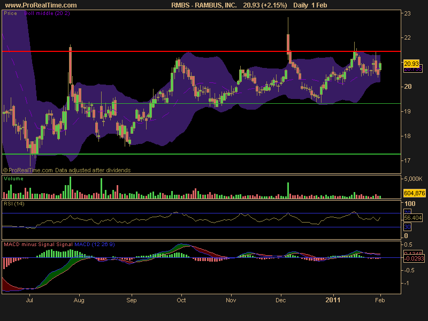Screen dimensions: 428x321
Task: Click the 17 price axis label
Action: tap(407, 160)
